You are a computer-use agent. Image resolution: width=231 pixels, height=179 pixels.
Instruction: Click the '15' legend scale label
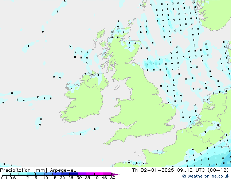[54, 178]
